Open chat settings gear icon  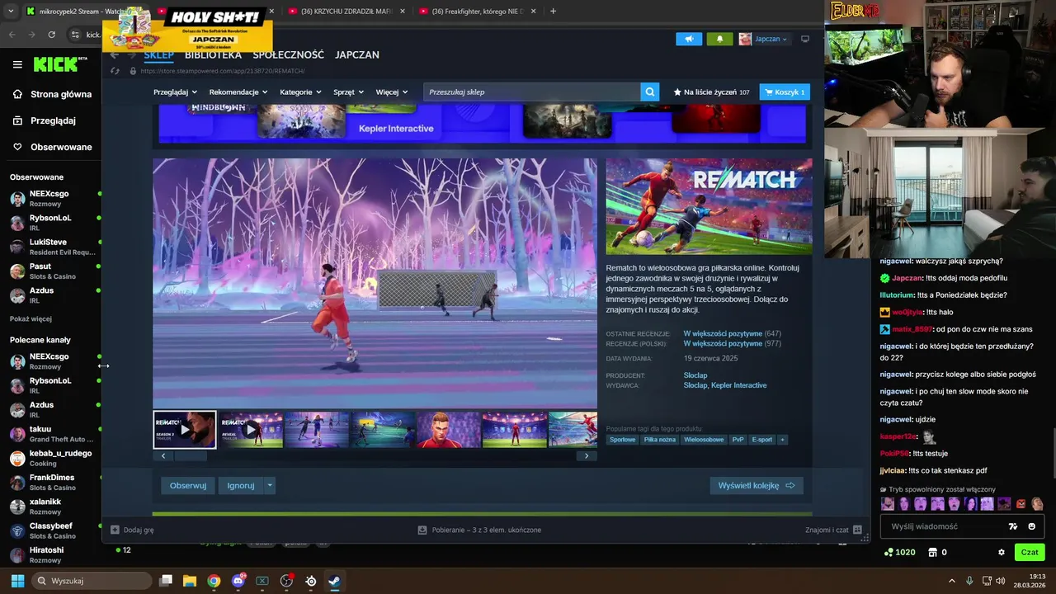point(1002,552)
